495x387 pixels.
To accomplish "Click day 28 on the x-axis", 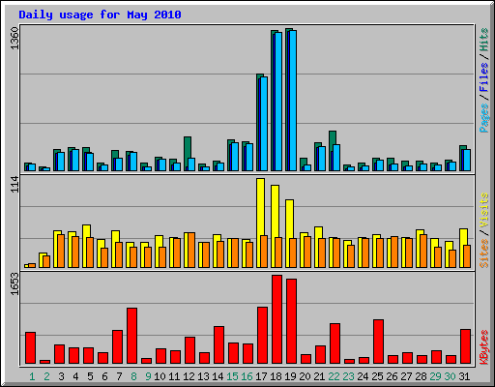I will [x=421, y=376].
